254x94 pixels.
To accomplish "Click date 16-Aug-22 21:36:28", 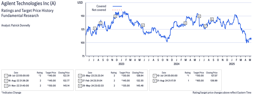I will tap(18, 80).
